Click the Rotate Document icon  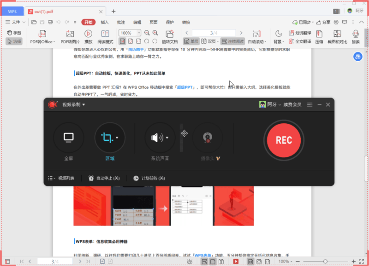coord(170,33)
